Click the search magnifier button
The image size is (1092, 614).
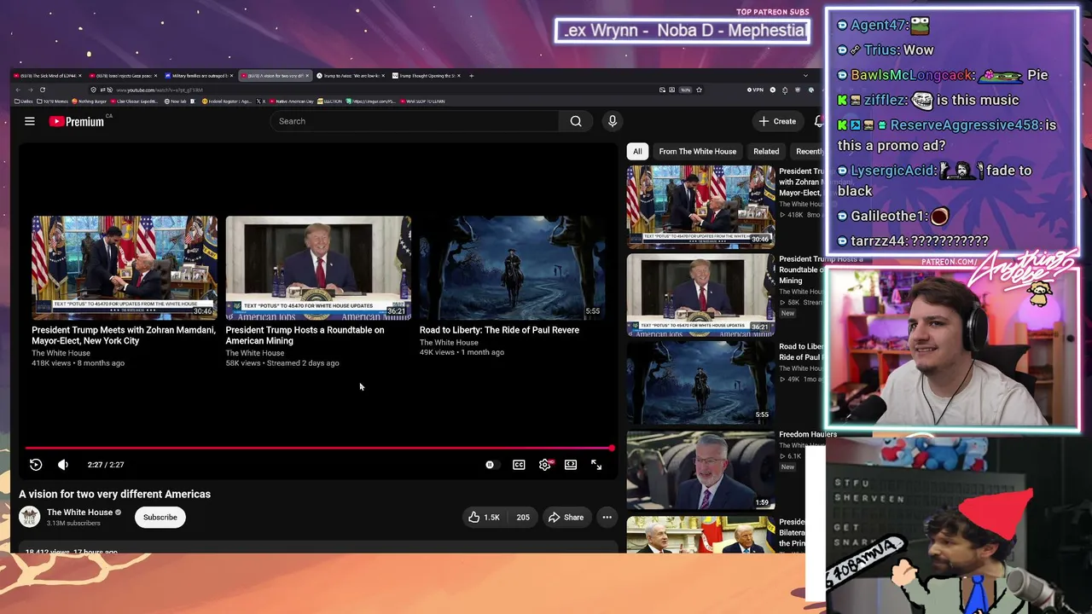tap(576, 121)
